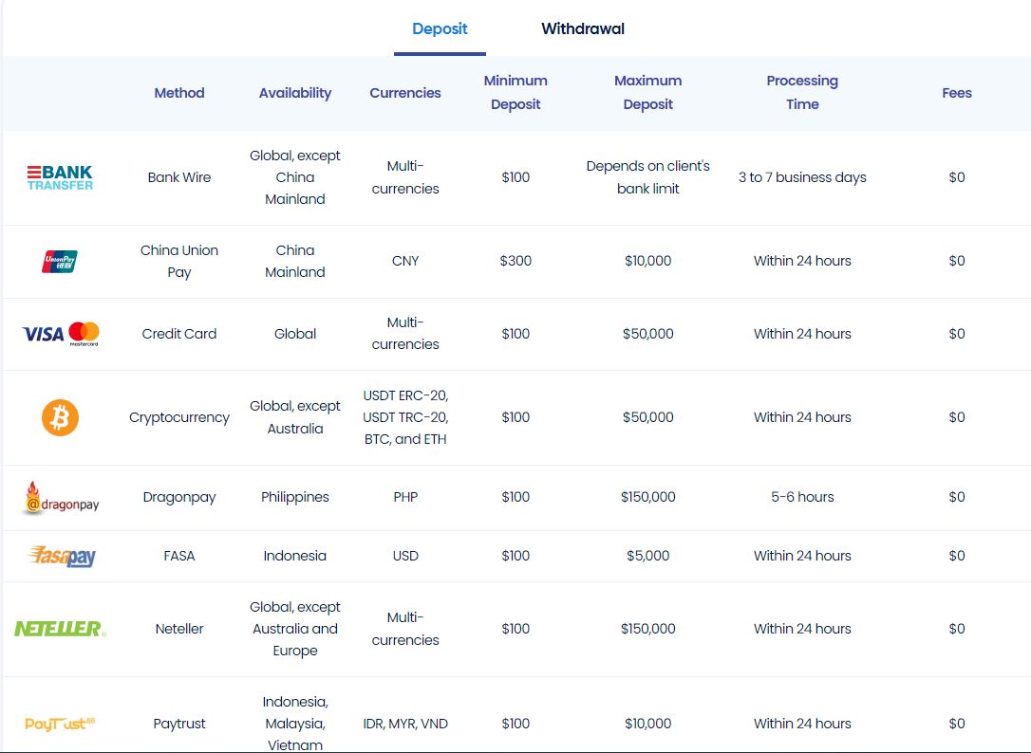Click the Minimum Deposit column header
This screenshot has width=1031, height=753.
(x=515, y=93)
